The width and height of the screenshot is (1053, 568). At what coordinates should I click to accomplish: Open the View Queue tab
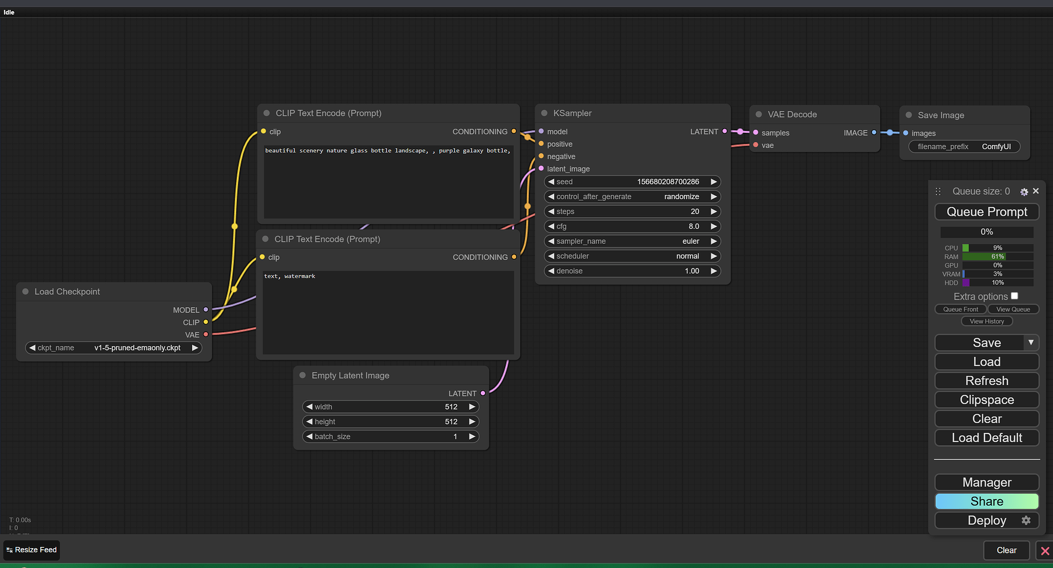[1013, 309]
